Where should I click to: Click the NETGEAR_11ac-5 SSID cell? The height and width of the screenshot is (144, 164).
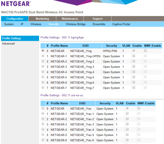point(82,135)
